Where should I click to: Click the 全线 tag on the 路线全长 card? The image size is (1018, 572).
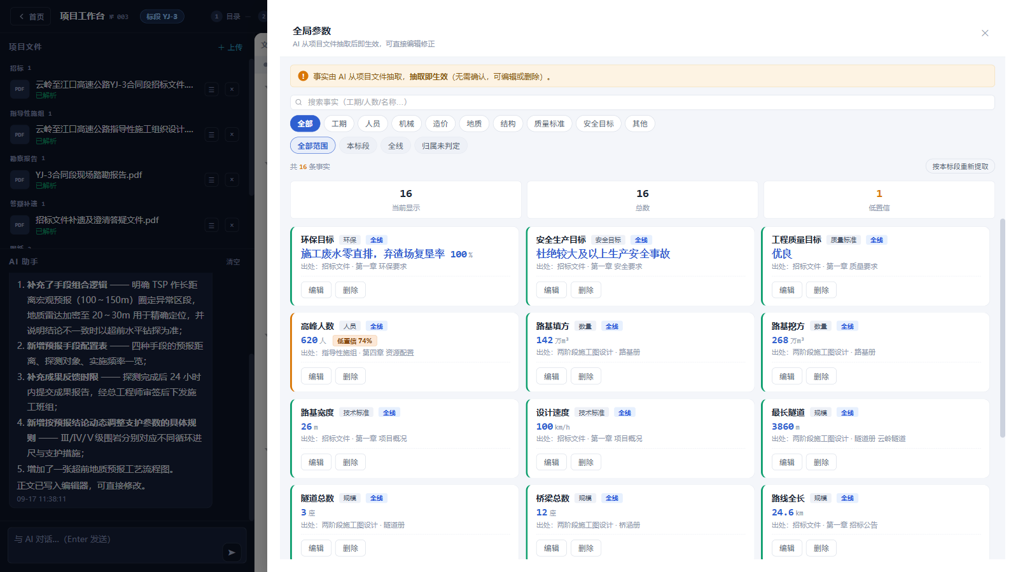click(x=847, y=498)
